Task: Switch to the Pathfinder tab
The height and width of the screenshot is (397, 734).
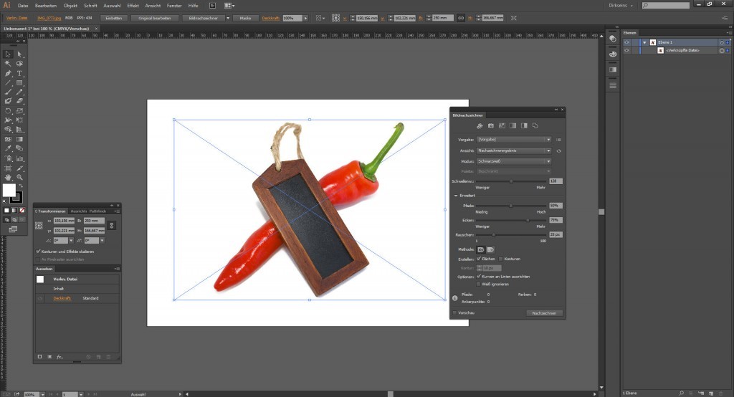Action: (97, 211)
